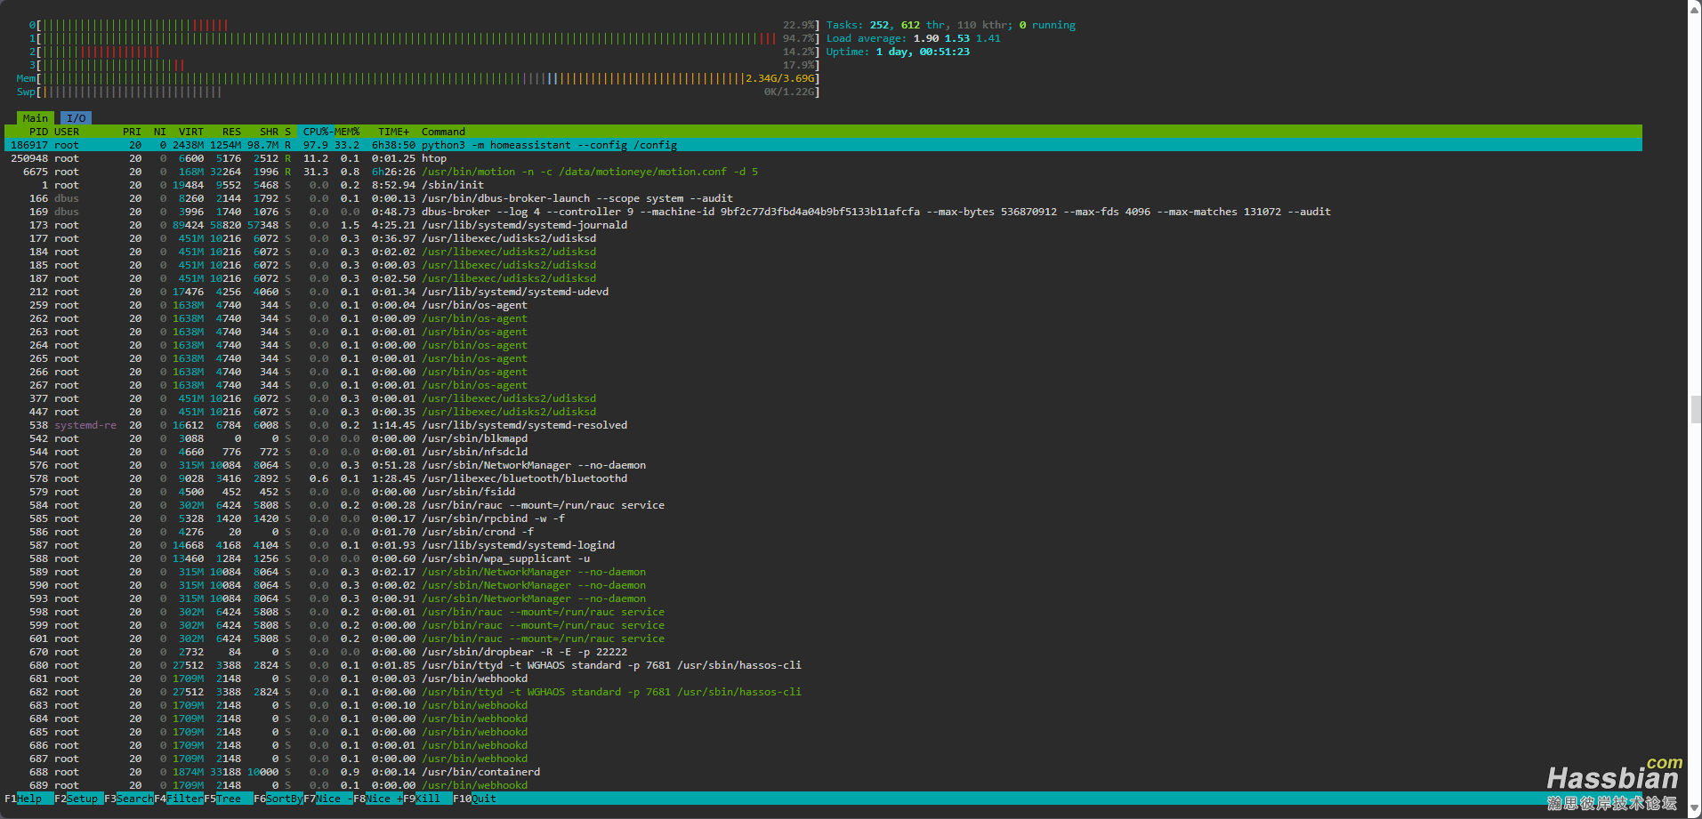
Task: Select the NetworkManager row with PID 576
Action: pos(823,465)
